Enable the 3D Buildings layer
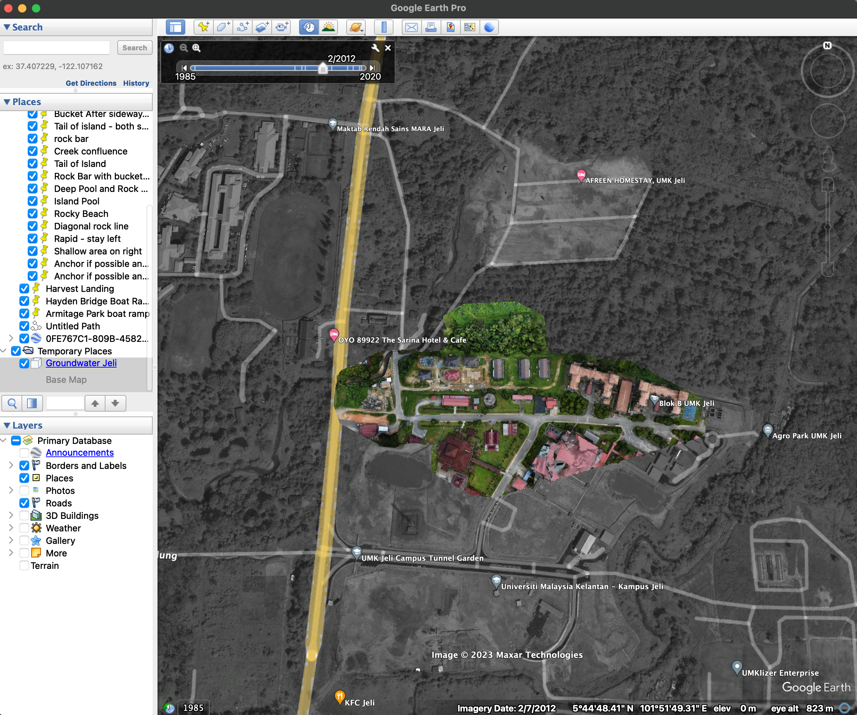 coord(24,516)
